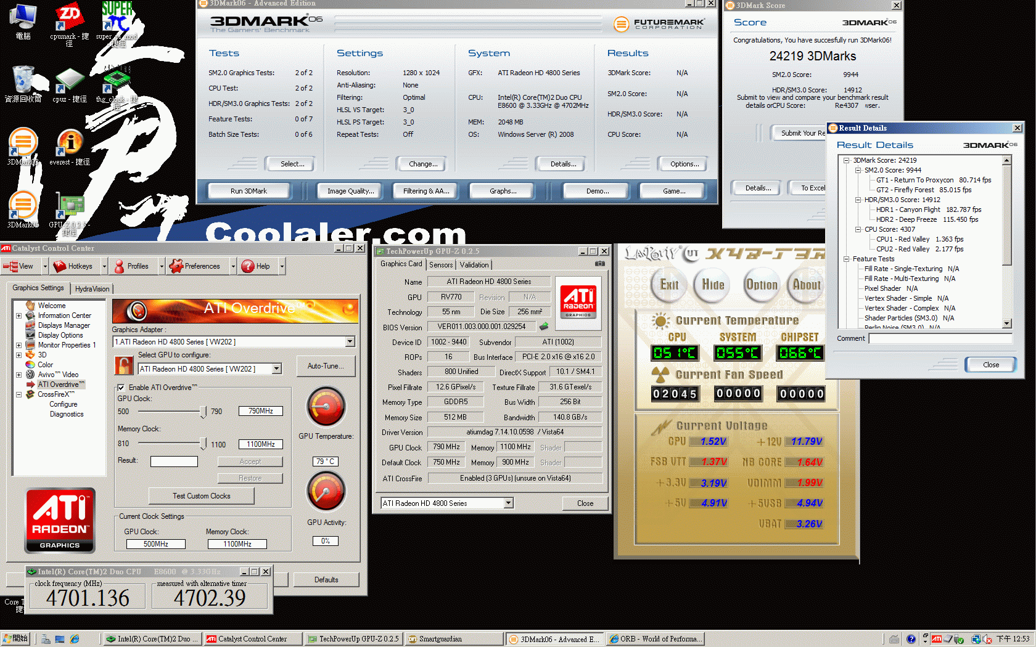Viewport: 1036px width, 647px height.
Task: Launch Internet Explorer from quick launch
Action: (75, 639)
